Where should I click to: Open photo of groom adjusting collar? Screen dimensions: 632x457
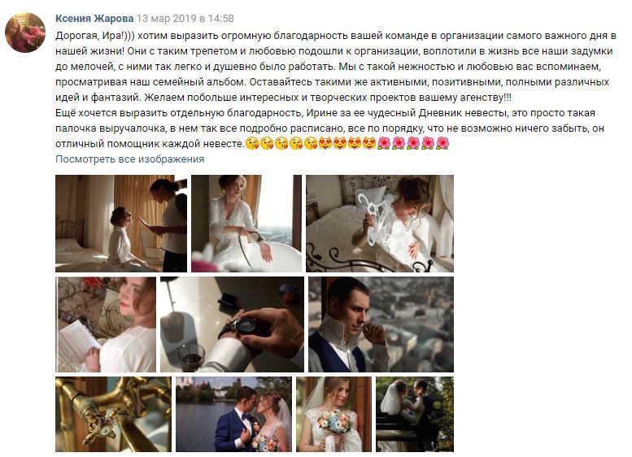[381, 324]
